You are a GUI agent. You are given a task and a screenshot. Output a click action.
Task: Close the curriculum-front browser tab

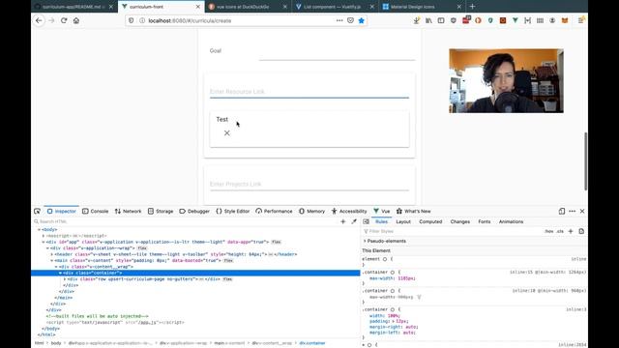click(197, 7)
